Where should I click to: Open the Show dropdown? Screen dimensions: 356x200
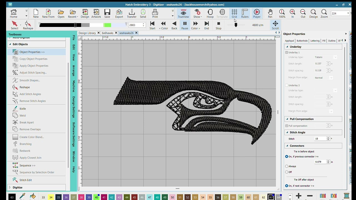click(197, 13)
